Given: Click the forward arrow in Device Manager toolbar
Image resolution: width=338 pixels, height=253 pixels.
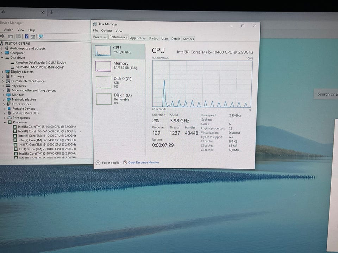Looking at the screenshot, I should pos(2,36).
